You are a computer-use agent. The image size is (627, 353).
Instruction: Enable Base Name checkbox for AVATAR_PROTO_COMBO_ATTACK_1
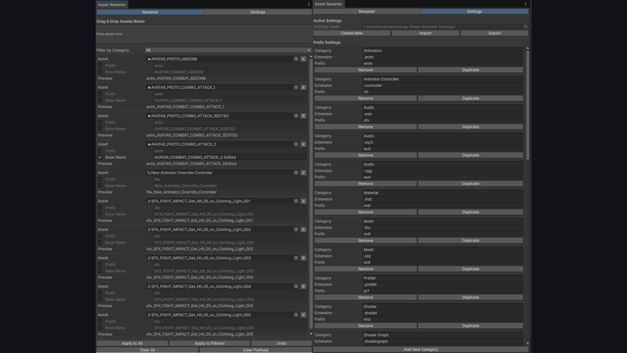[x=100, y=101]
